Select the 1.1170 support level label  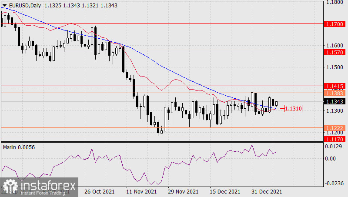coord(334,139)
